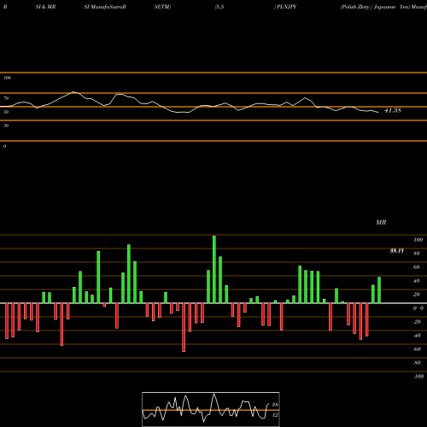
Task: Click the -60 label on MR right axis
Action: point(417,349)
